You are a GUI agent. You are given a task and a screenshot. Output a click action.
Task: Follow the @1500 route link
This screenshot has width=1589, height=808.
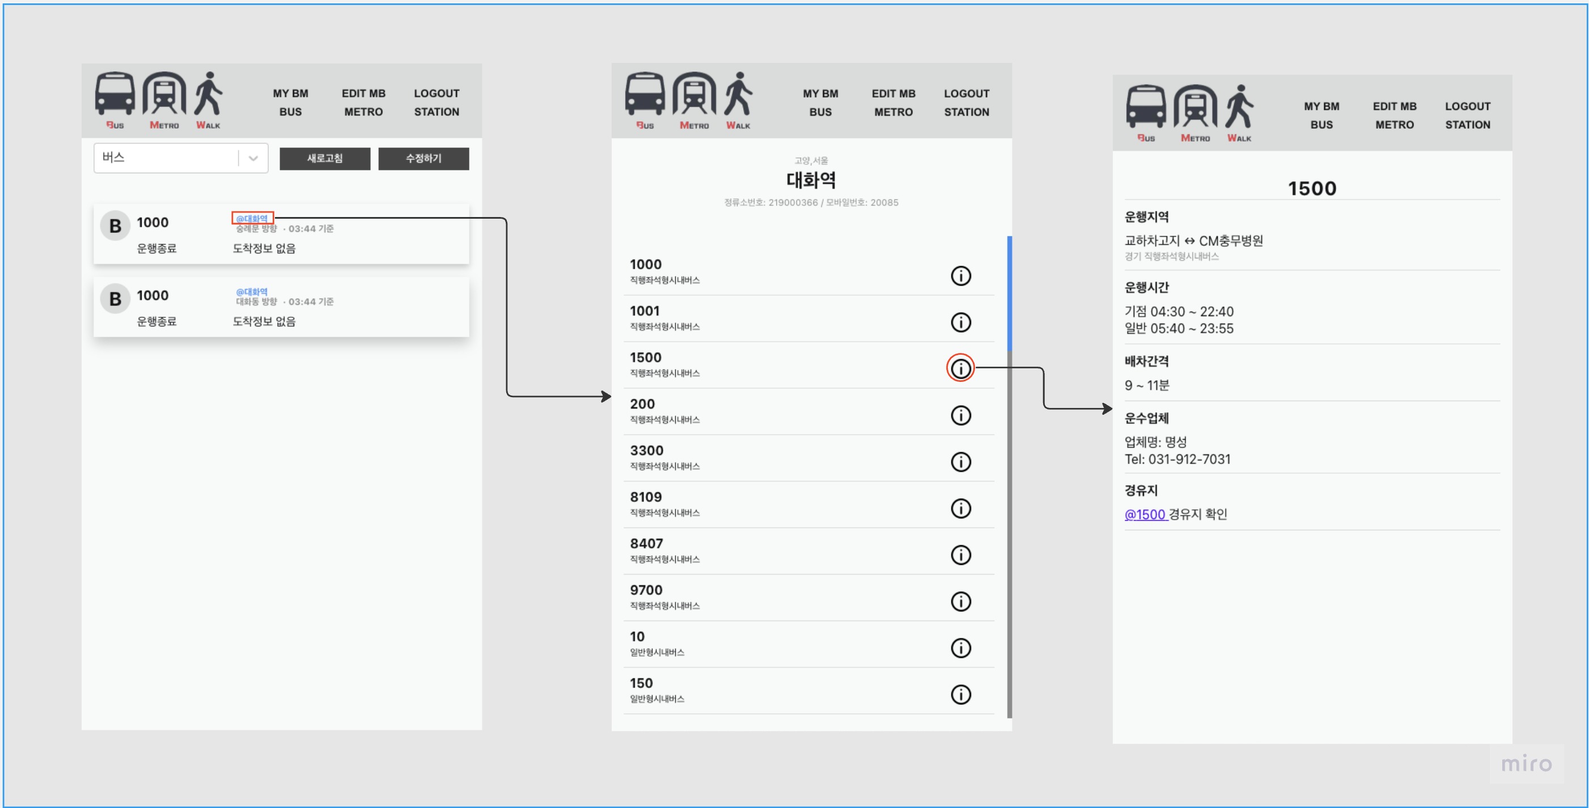1145,514
